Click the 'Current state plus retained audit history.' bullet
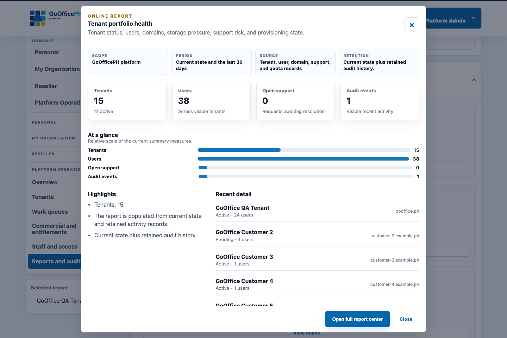This screenshot has height=338, width=507. (145, 236)
